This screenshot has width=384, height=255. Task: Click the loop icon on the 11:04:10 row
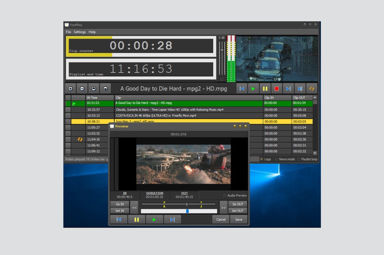[80, 139]
